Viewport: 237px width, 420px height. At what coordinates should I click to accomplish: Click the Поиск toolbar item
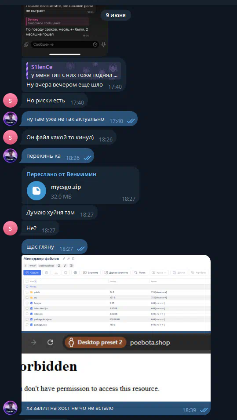(x=140, y=272)
